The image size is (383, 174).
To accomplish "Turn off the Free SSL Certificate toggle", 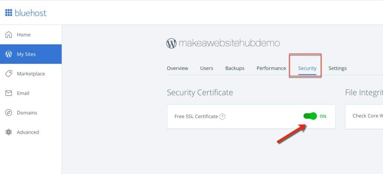I will coord(310,116).
